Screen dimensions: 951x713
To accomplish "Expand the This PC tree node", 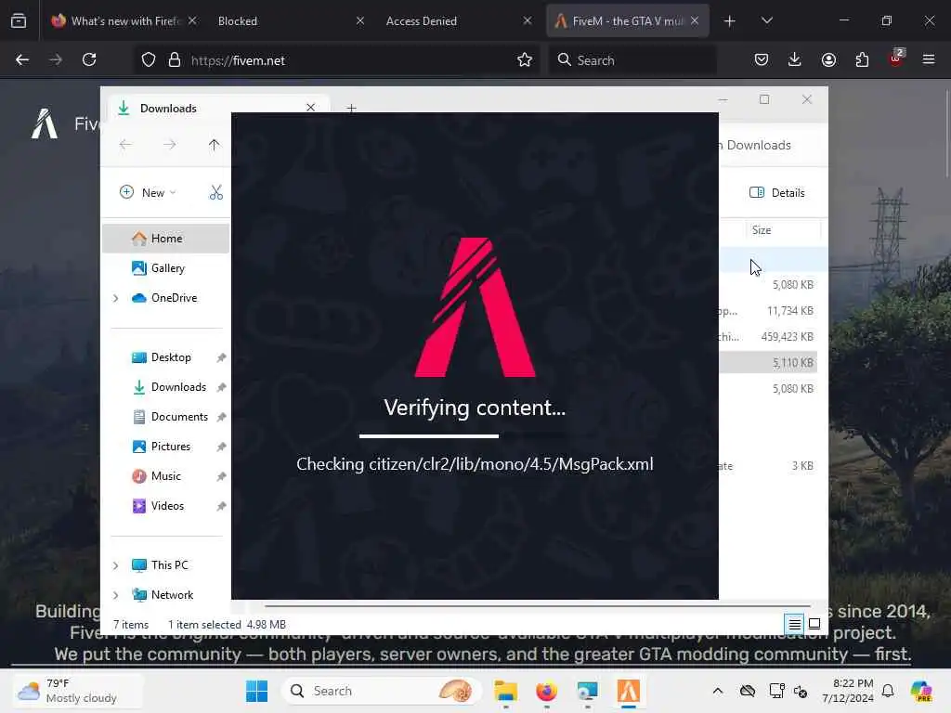I will pos(115,565).
